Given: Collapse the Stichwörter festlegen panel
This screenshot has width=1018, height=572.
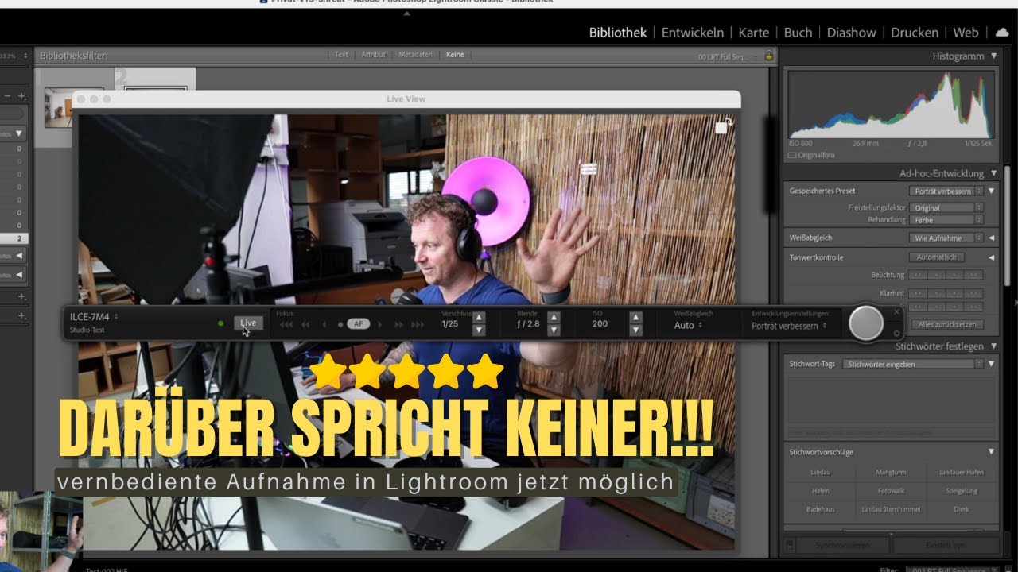Looking at the screenshot, I should click(x=993, y=346).
